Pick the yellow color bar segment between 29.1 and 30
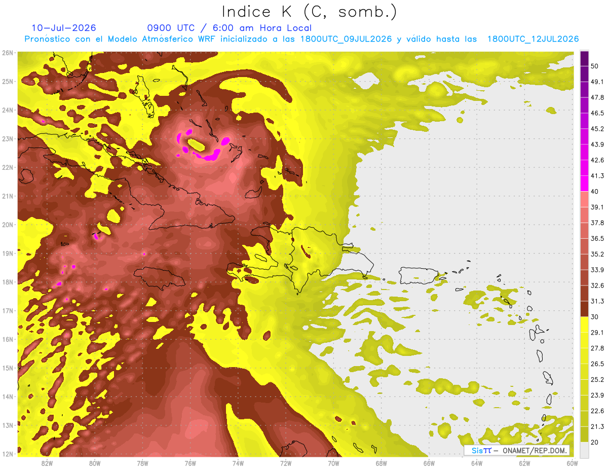This screenshot has width=608, height=470. point(584,325)
